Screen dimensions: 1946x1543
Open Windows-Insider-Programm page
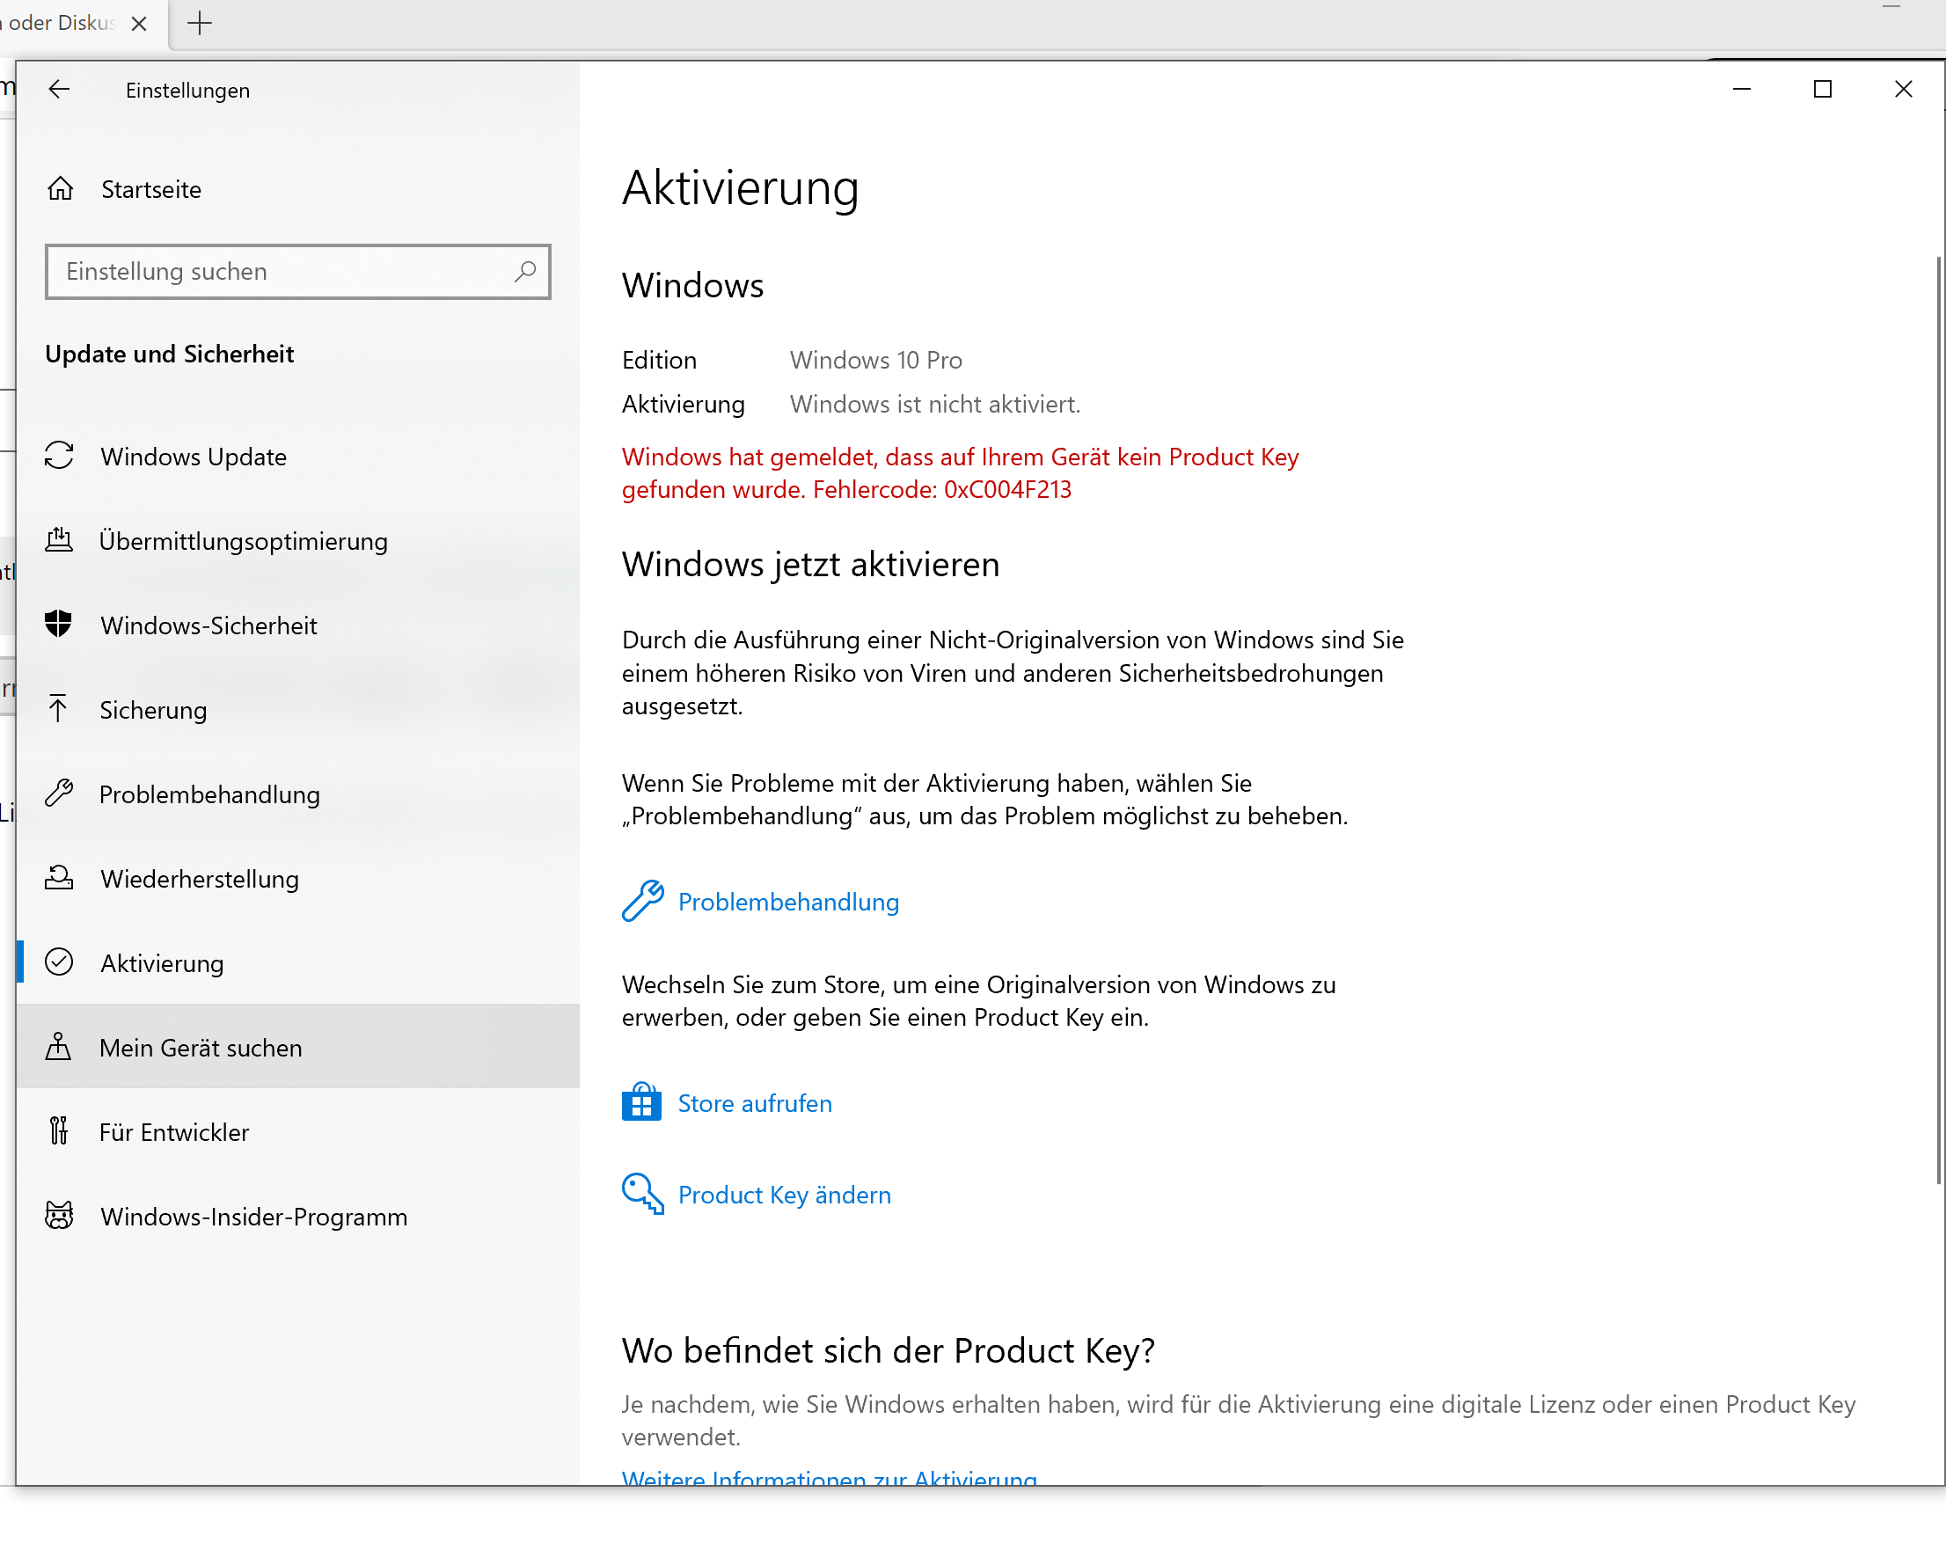click(298, 1217)
